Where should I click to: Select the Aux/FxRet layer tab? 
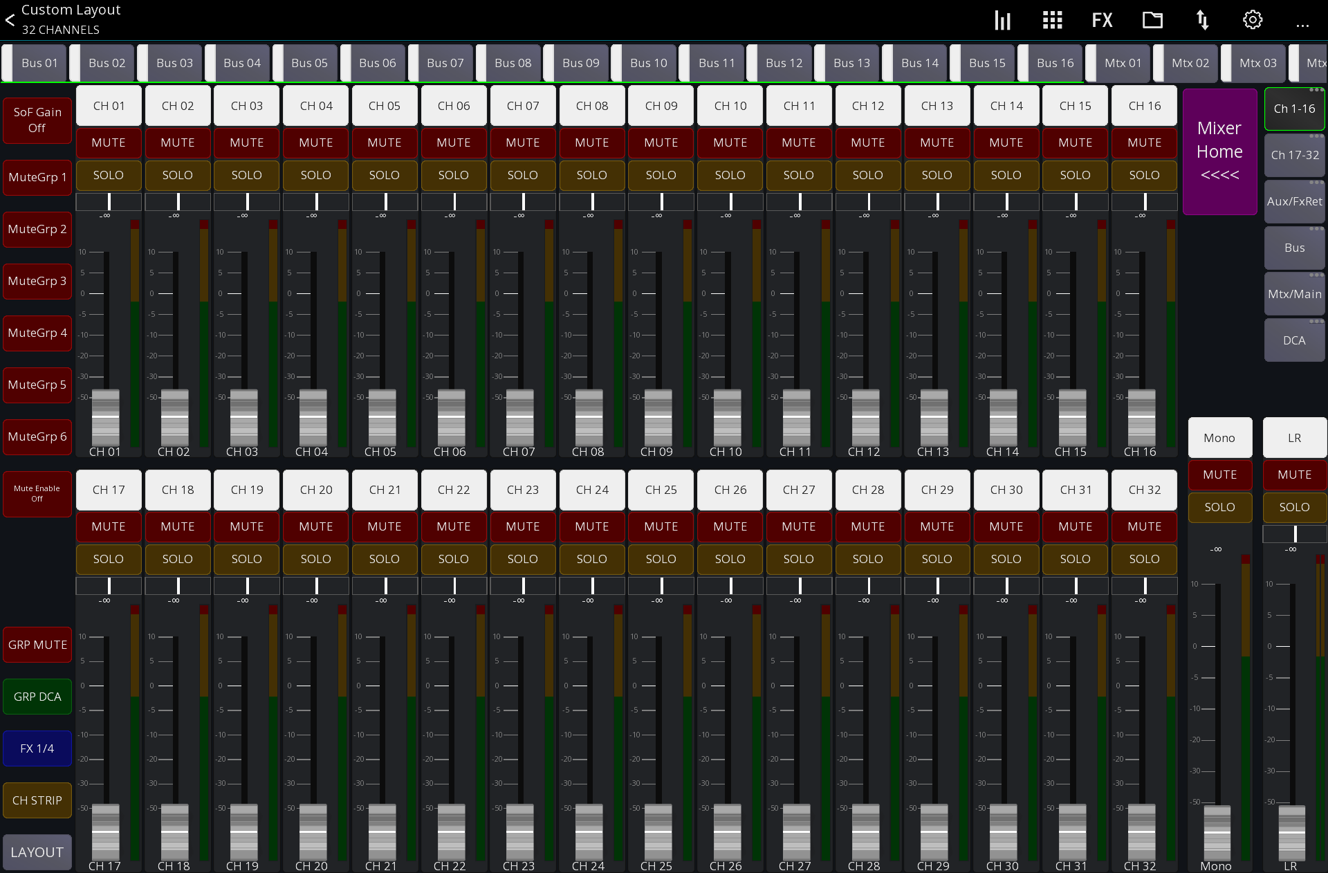coord(1295,202)
